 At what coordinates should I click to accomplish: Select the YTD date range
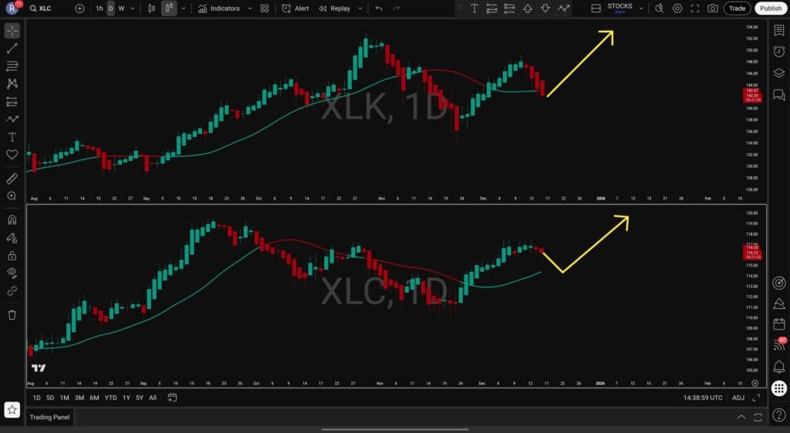point(110,398)
